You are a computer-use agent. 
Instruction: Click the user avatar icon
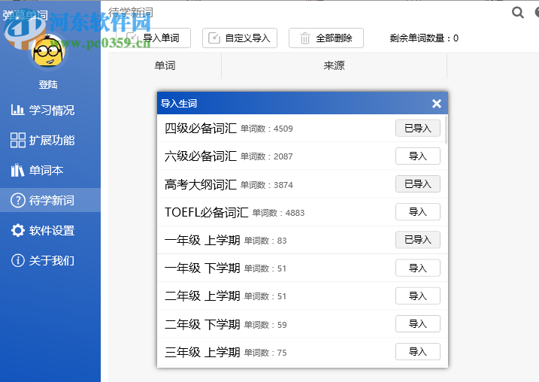(48, 52)
